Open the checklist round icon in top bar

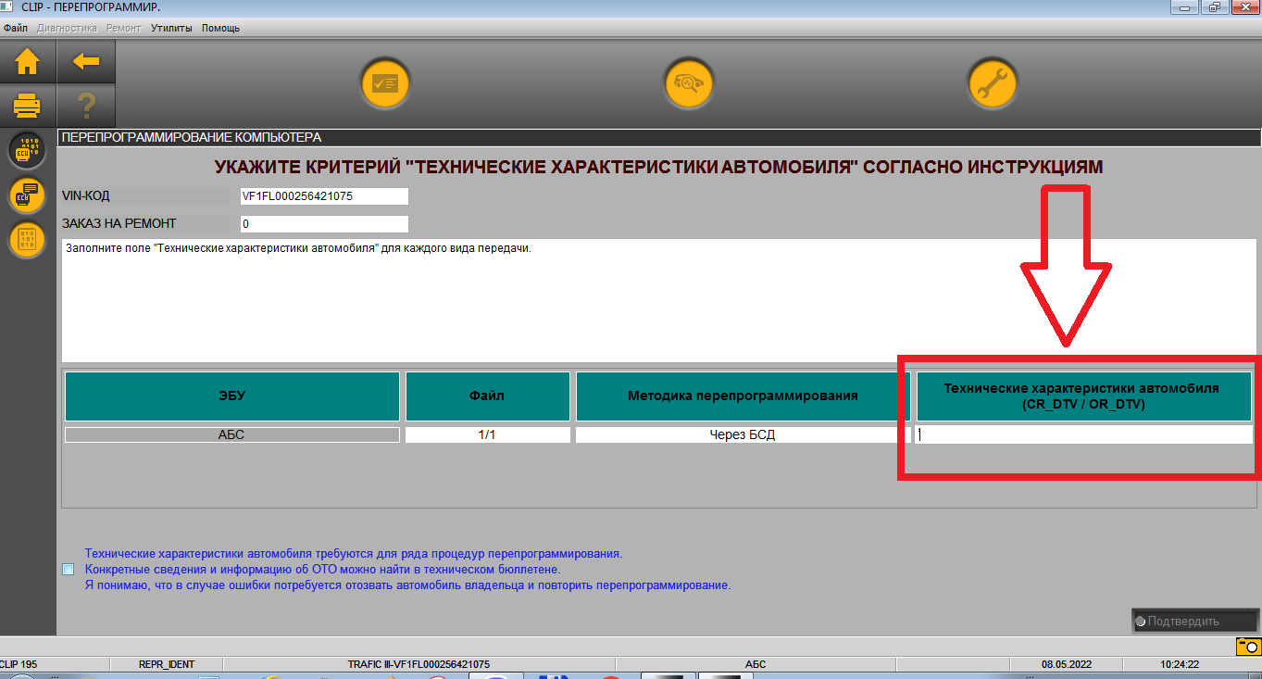coord(384,84)
